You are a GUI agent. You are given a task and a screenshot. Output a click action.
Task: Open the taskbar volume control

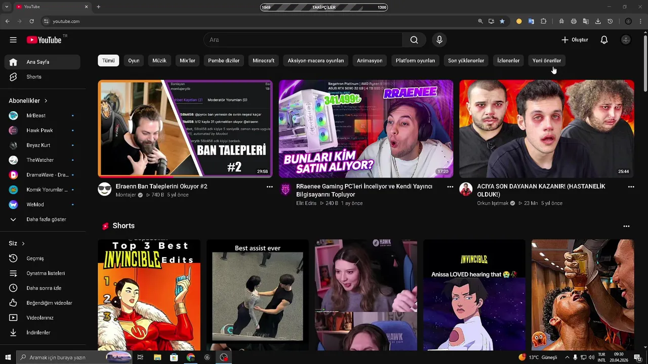tap(591, 357)
